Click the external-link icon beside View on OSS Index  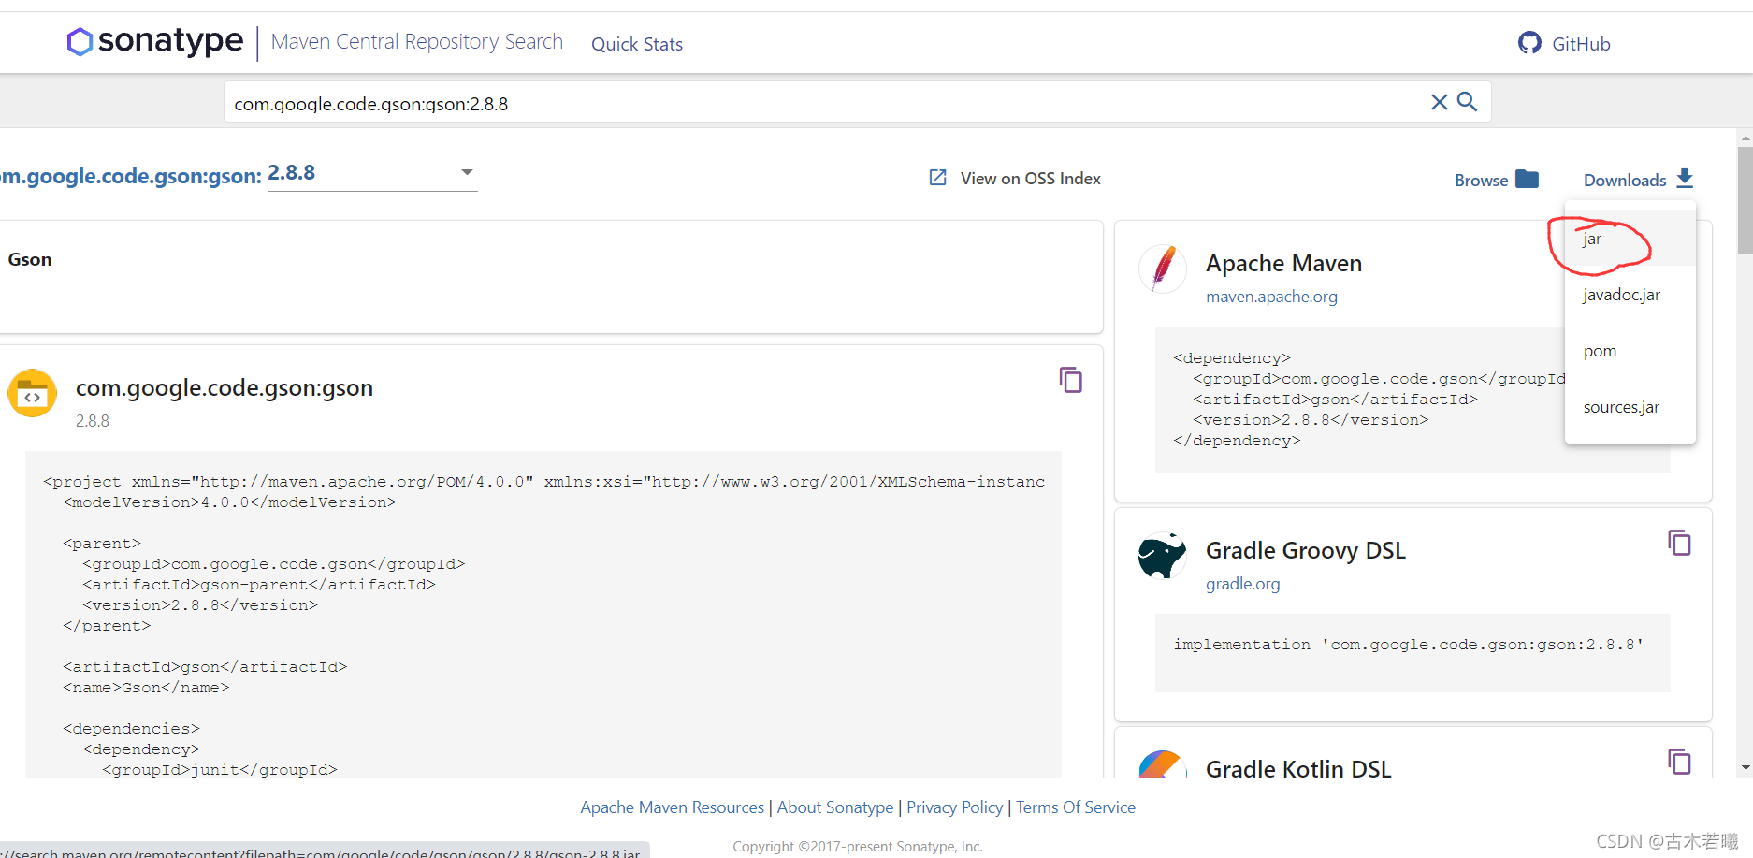(937, 177)
